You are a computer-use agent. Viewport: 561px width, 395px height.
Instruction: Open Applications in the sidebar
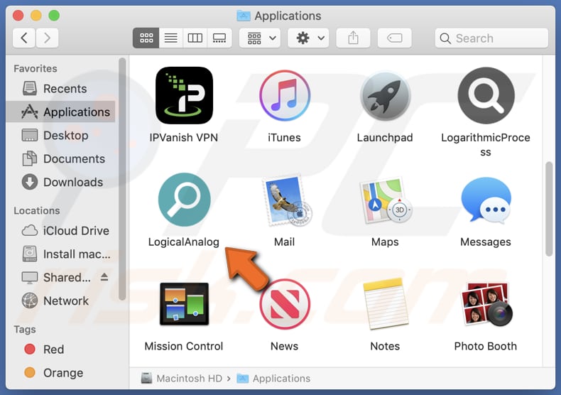(x=61, y=112)
